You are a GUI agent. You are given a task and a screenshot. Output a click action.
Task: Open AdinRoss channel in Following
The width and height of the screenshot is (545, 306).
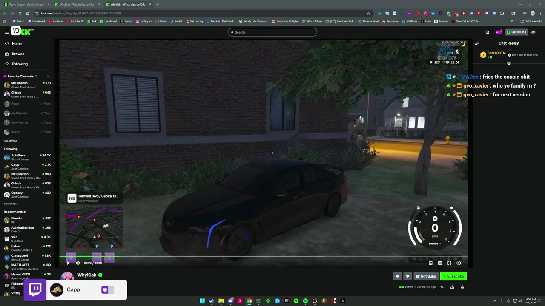coord(26,157)
